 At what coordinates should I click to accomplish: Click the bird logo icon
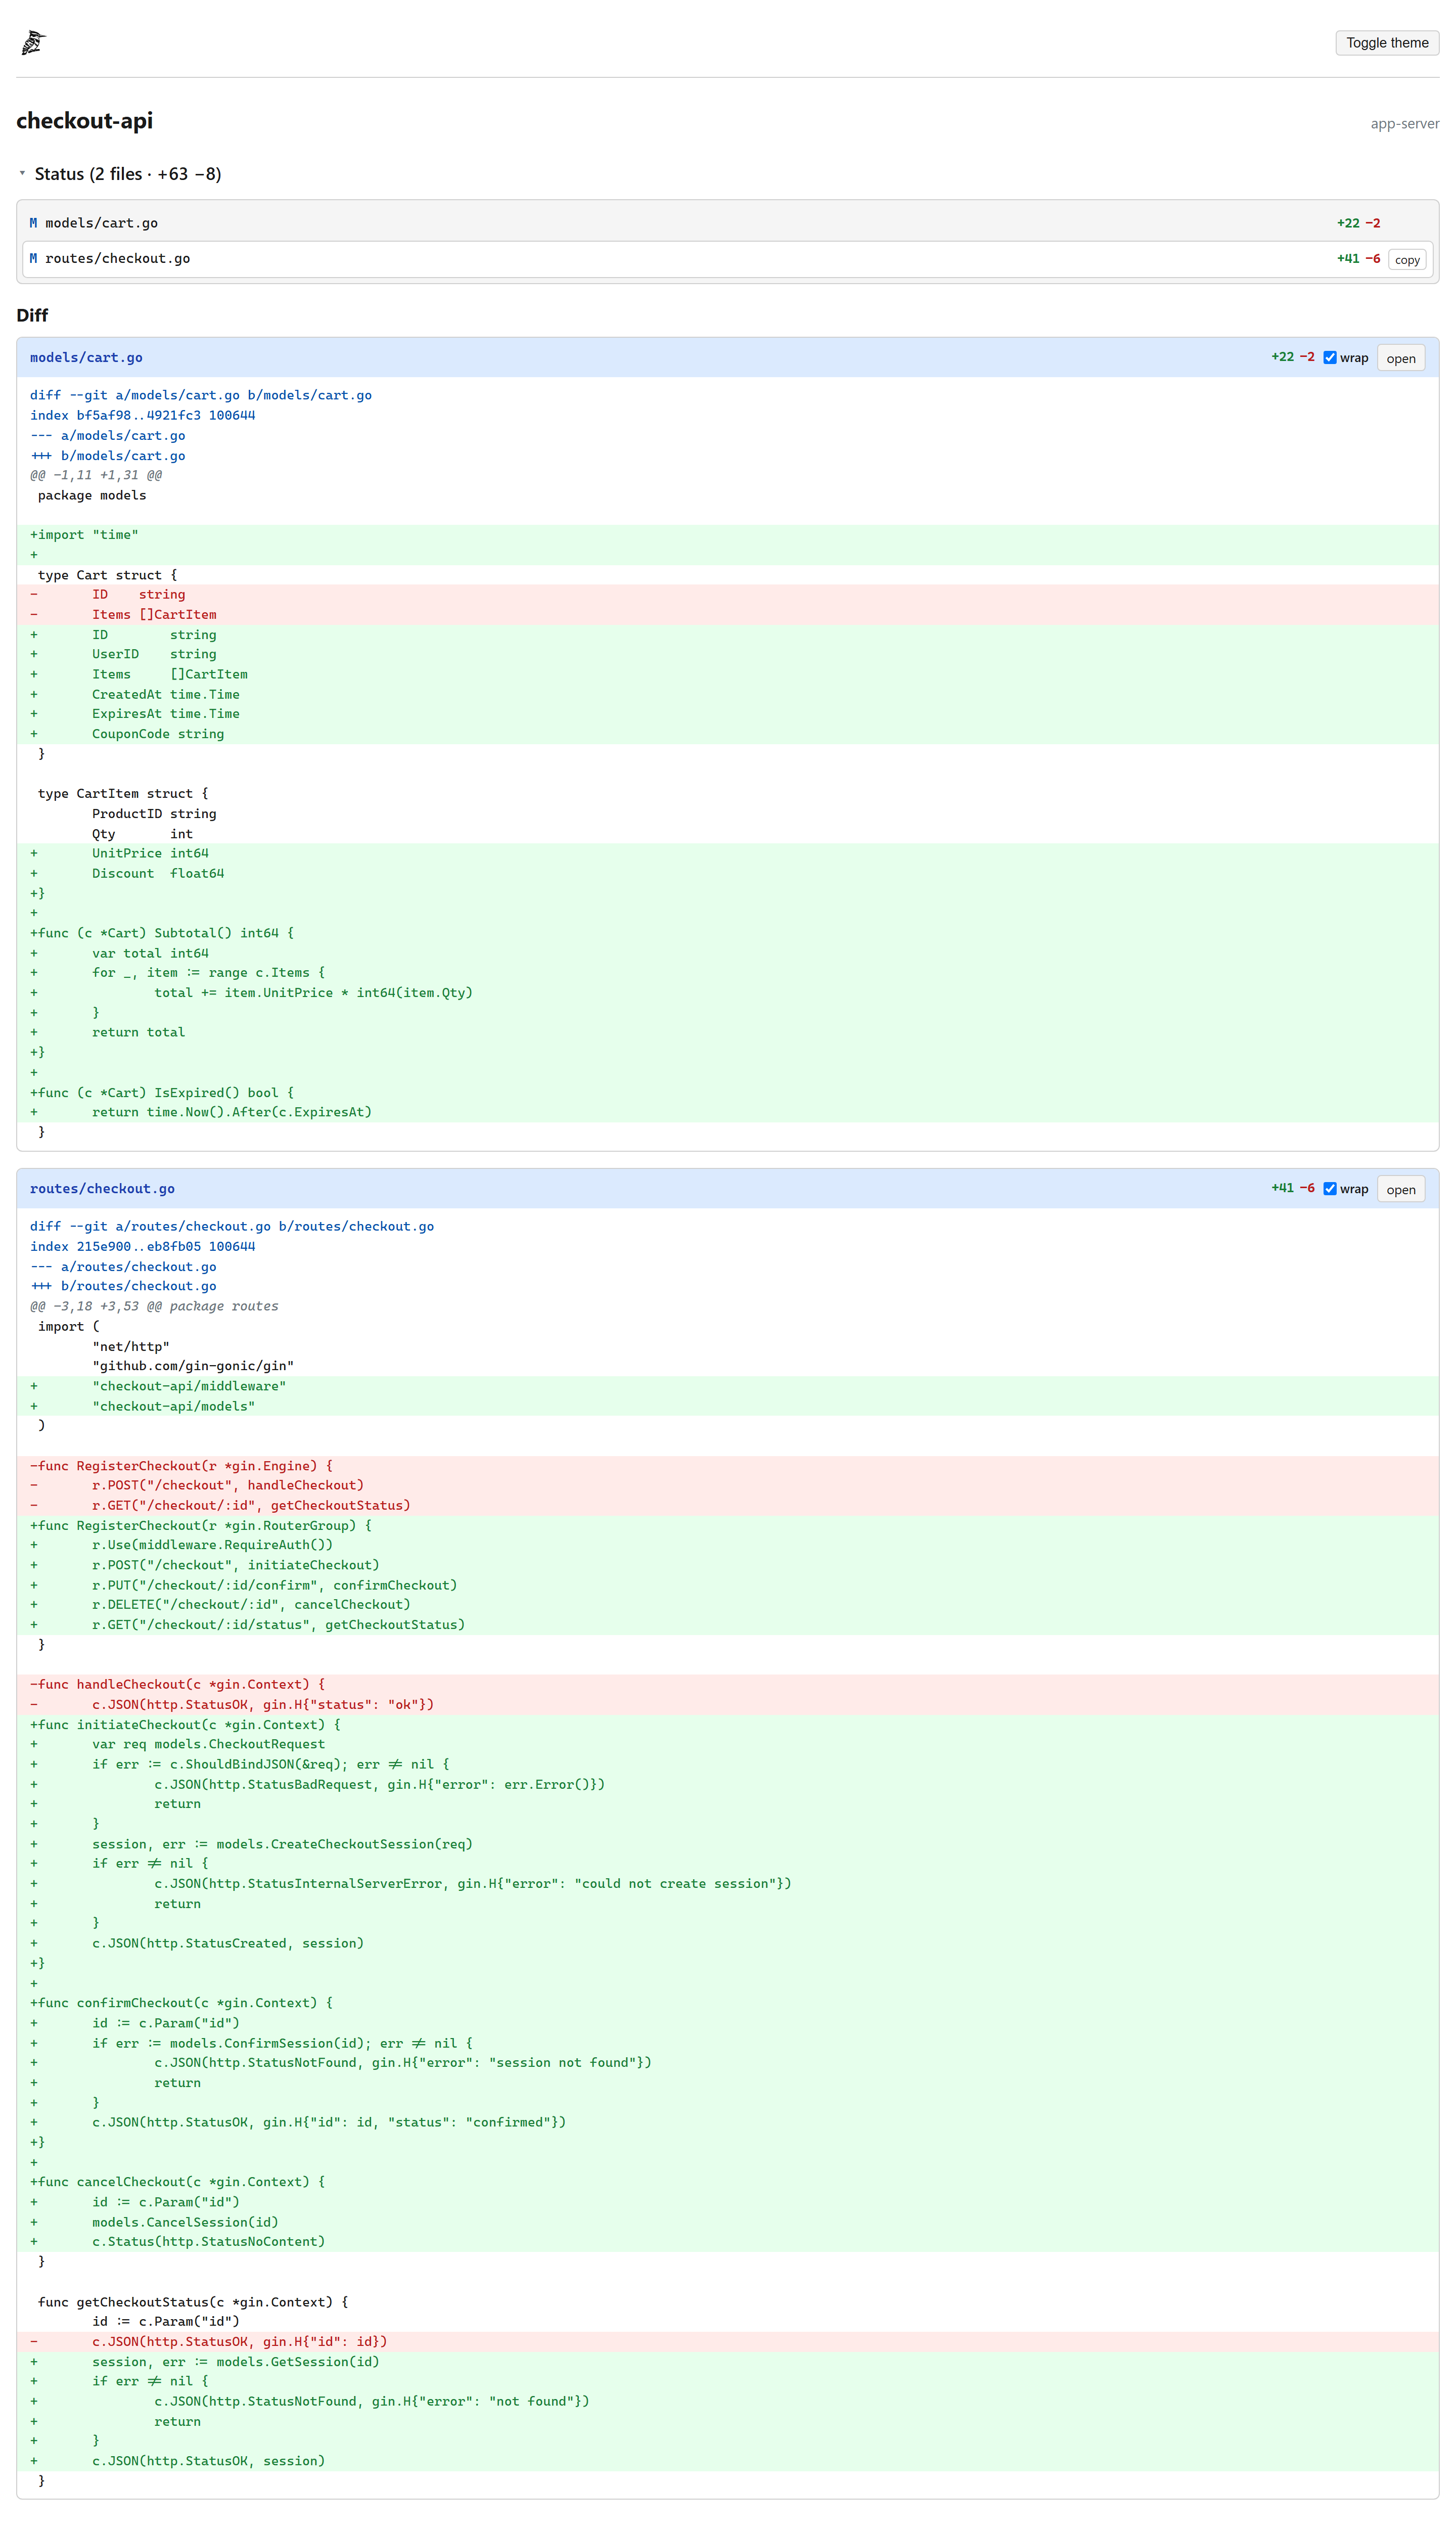tap(33, 42)
